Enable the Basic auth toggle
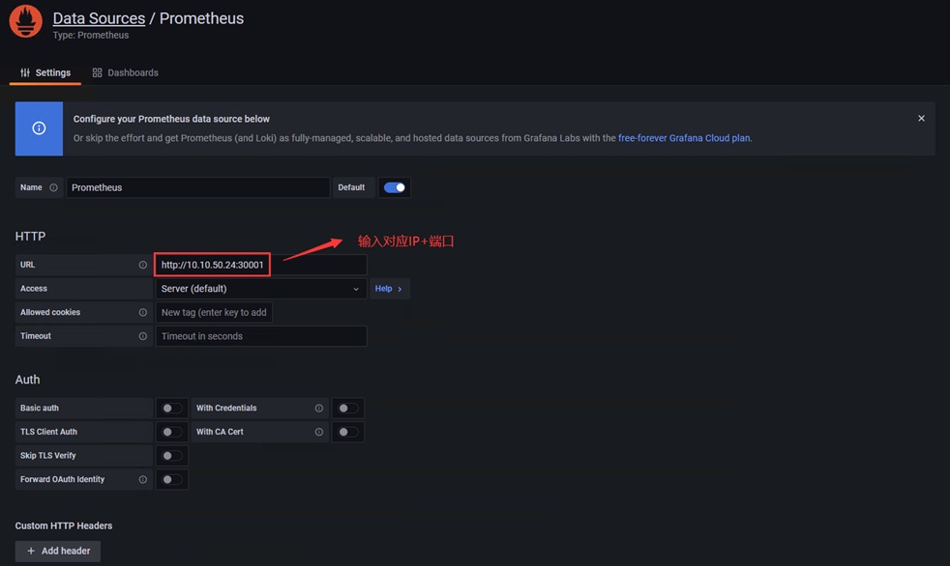 coord(171,409)
